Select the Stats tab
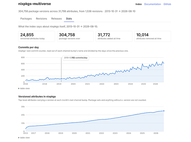Viewport: 191px width, 142px height. 69,19
